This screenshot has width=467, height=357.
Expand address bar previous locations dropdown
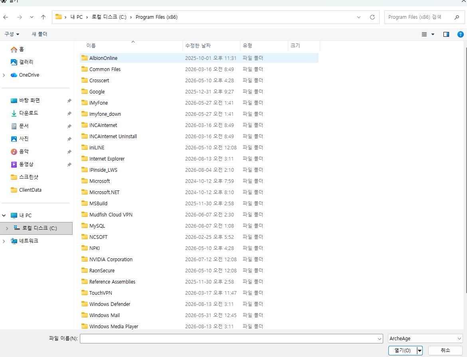tap(359, 17)
